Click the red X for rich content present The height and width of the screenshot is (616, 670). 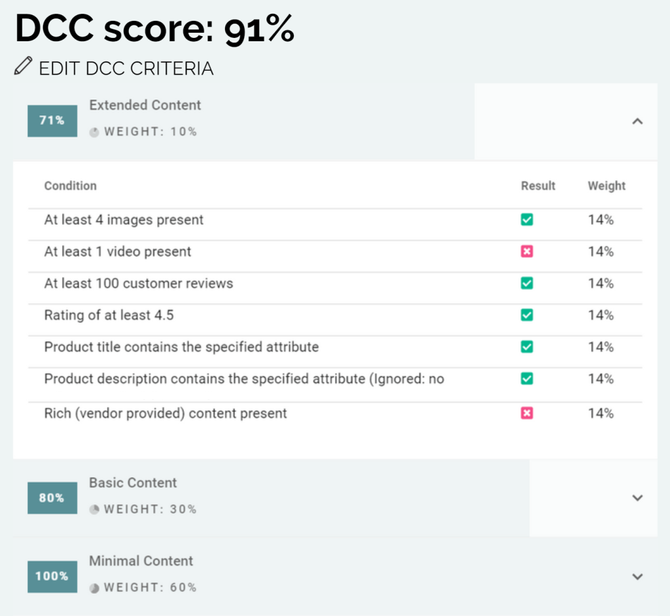[x=527, y=413]
